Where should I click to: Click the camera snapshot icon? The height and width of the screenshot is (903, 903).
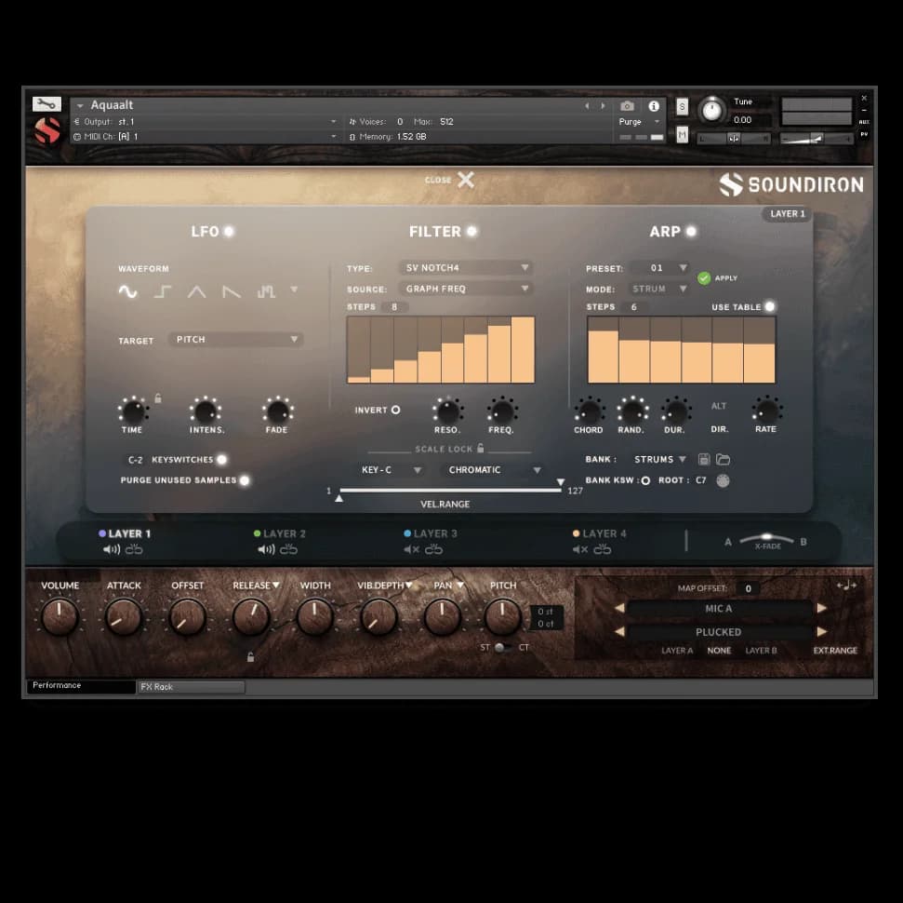click(x=627, y=106)
